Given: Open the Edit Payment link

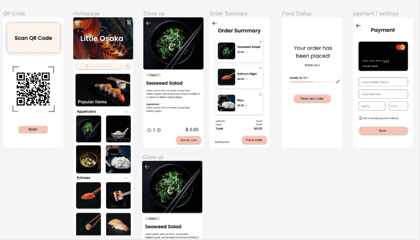Looking at the screenshot, I should (x=222, y=142).
